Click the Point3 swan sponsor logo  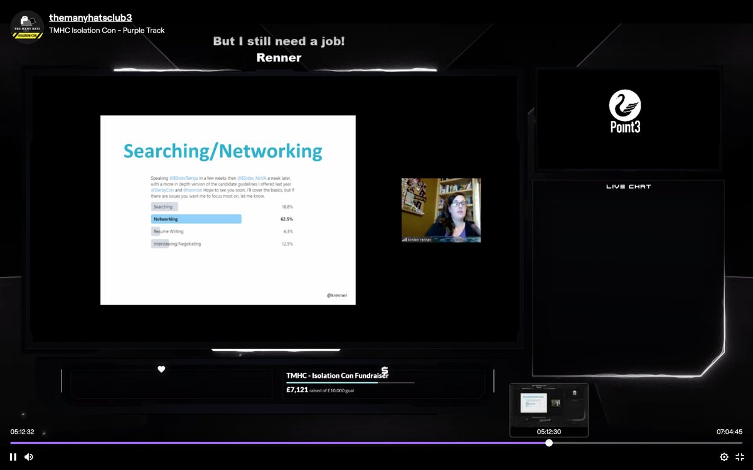624,112
